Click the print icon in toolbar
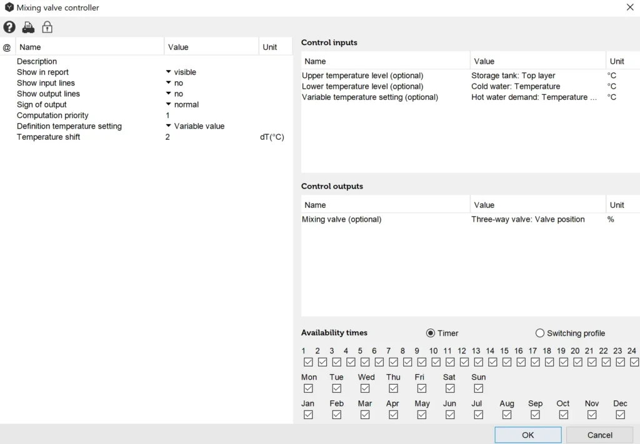Screen dimensions: 640x444 click(x=28, y=27)
